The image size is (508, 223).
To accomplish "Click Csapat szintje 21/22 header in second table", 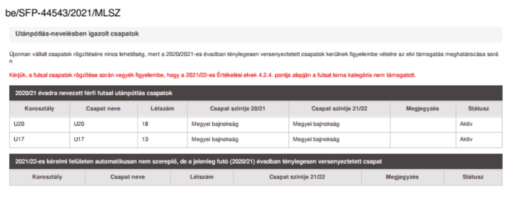I will [297, 177].
